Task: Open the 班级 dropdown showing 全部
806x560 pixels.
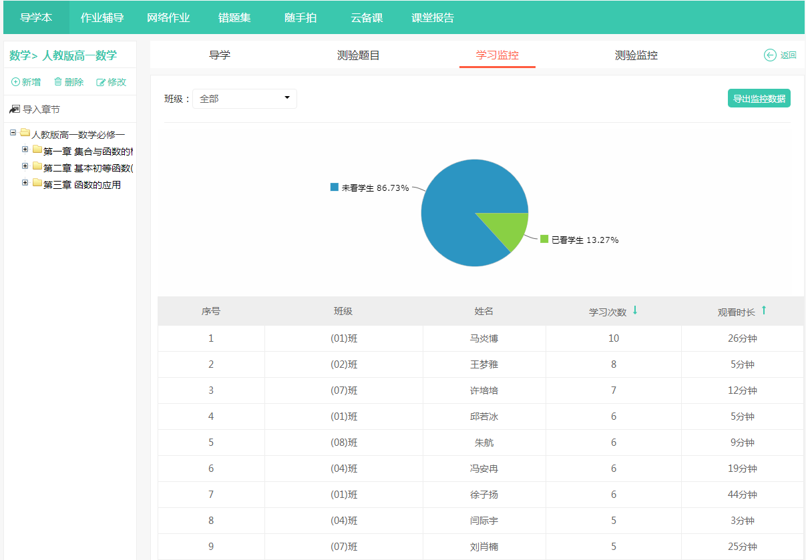Action: [x=244, y=99]
